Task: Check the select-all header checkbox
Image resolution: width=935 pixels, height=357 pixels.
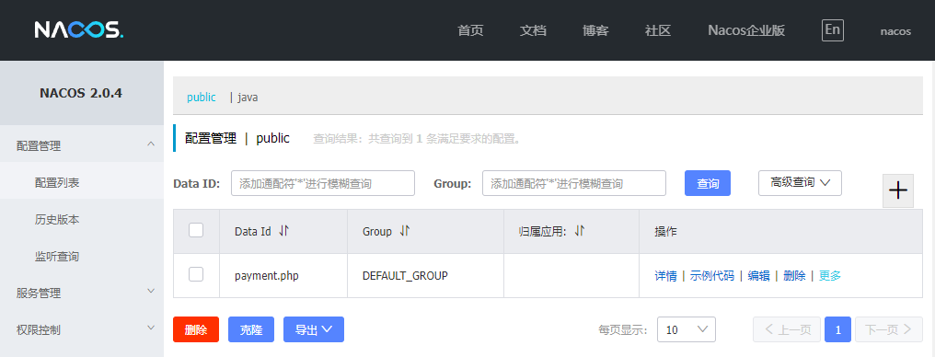Action: [x=196, y=229]
